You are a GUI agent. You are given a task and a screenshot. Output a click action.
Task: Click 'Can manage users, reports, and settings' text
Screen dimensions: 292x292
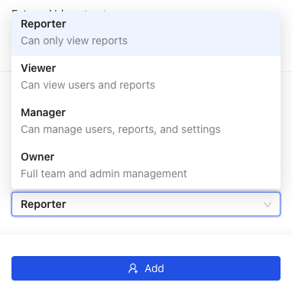121,129
